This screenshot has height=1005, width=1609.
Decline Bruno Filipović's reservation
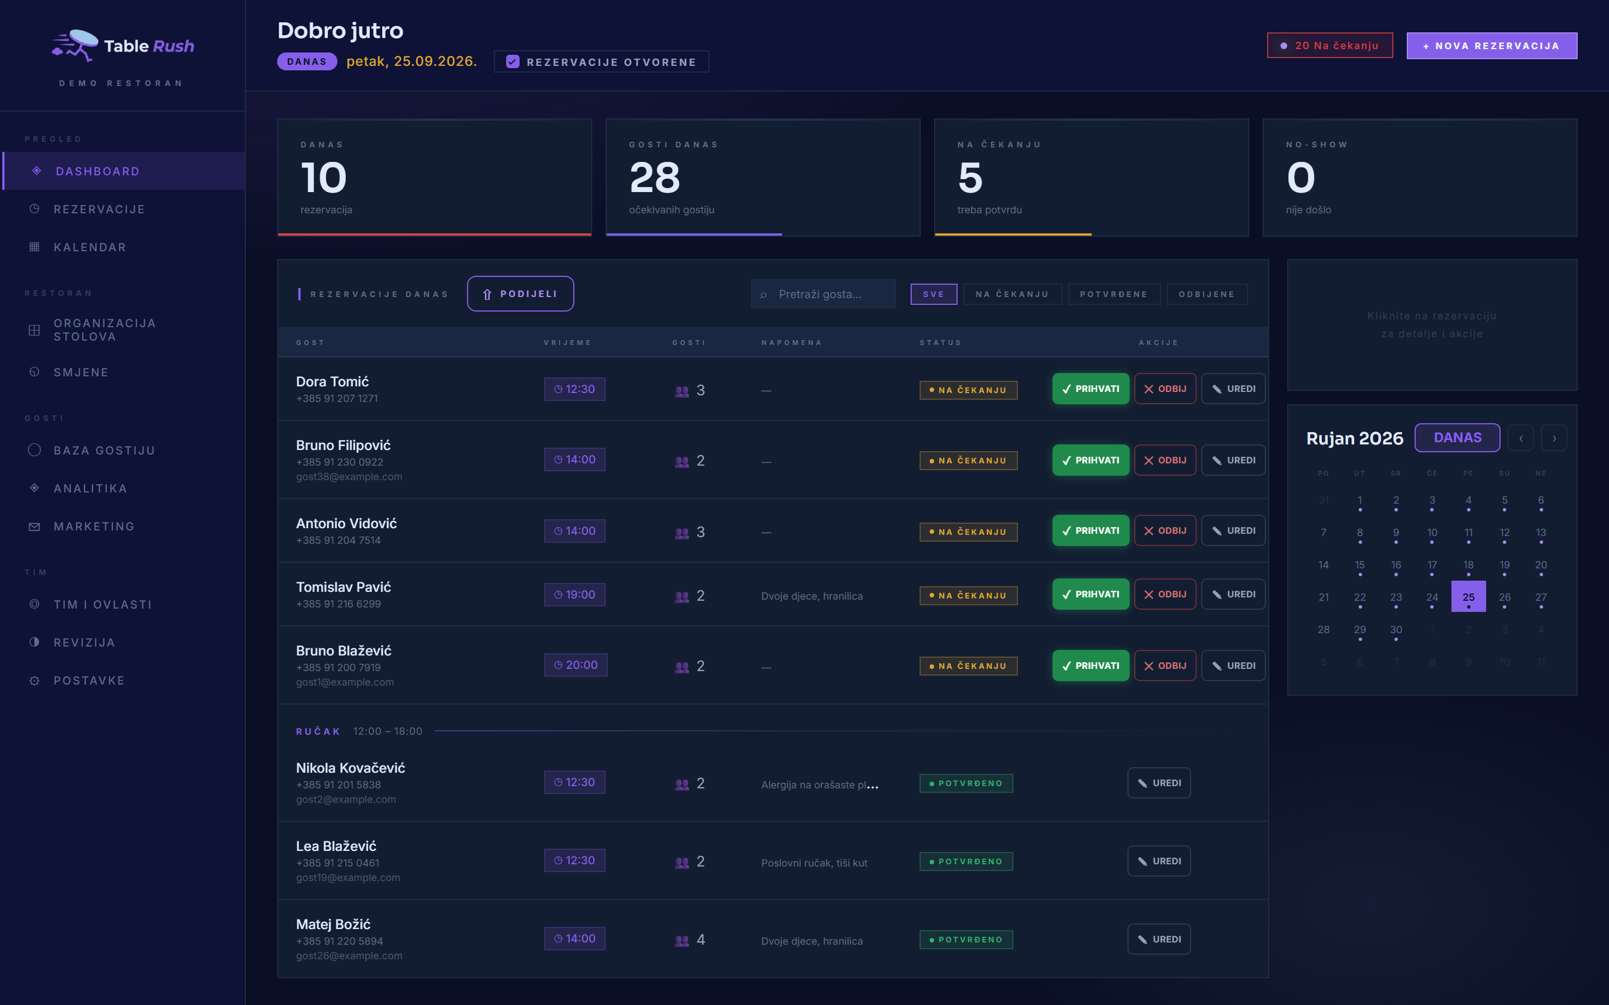tap(1165, 460)
